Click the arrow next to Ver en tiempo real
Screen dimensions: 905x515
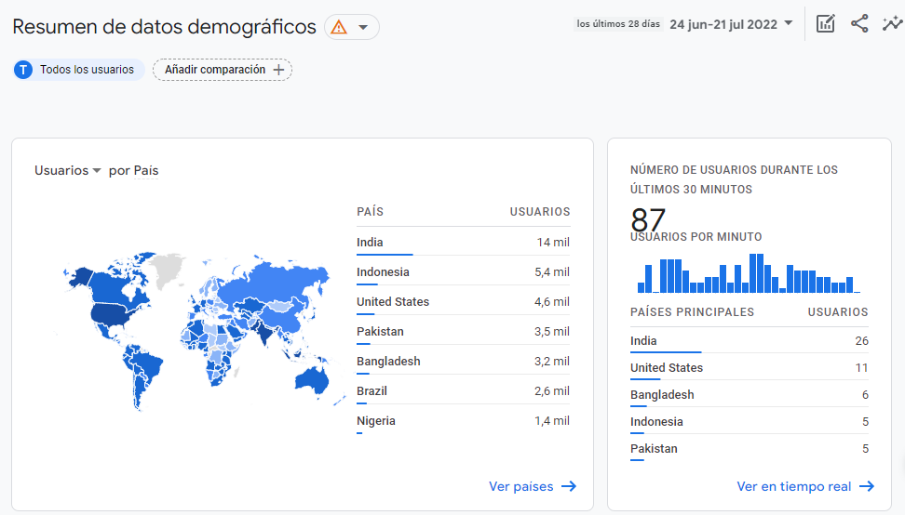coord(867,486)
